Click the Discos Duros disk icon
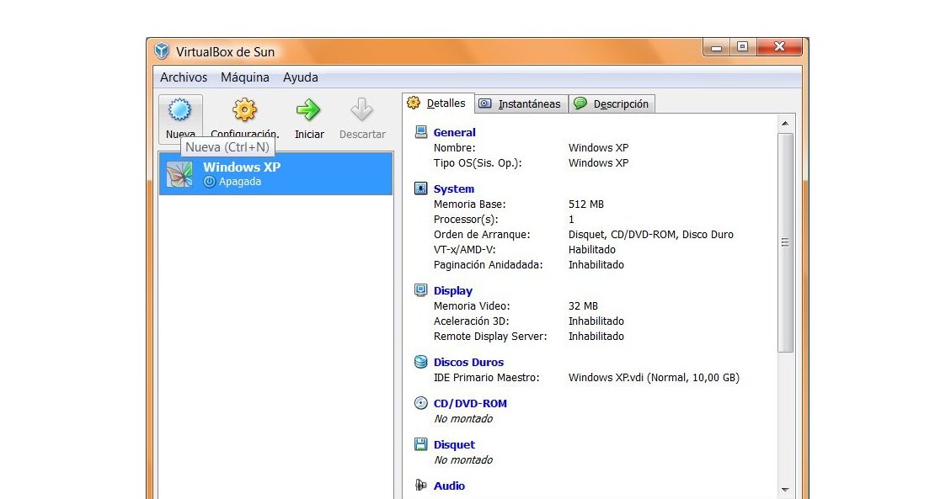 pos(420,361)
